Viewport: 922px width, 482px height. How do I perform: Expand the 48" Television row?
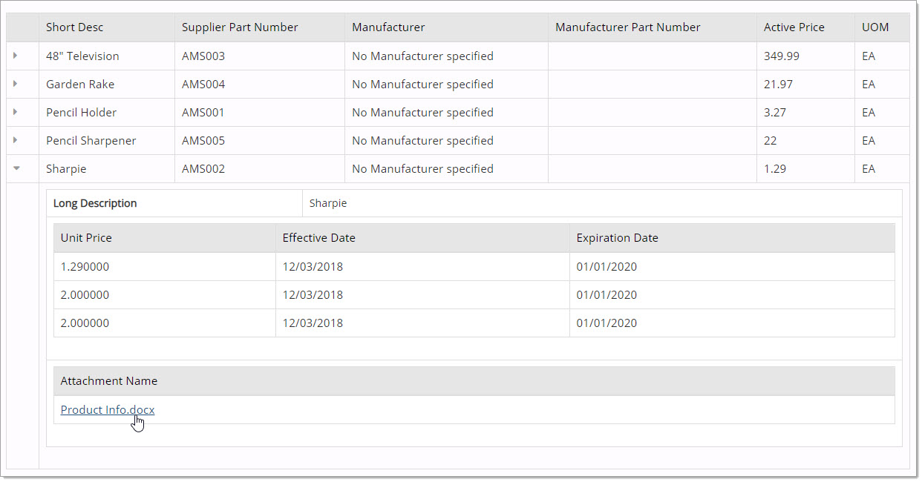(x=16, y=56)
